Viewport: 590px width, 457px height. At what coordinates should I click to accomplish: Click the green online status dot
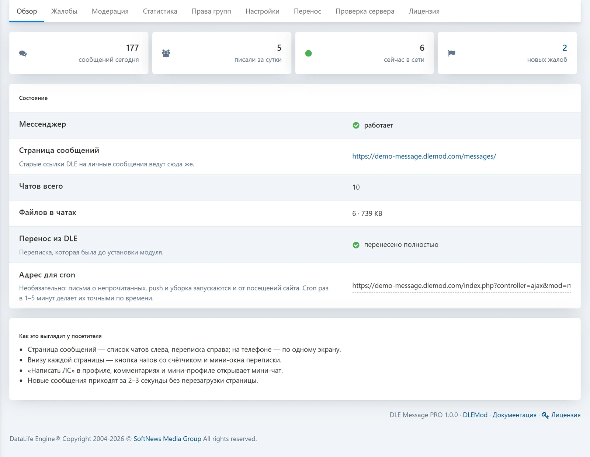tap(309, 54)
